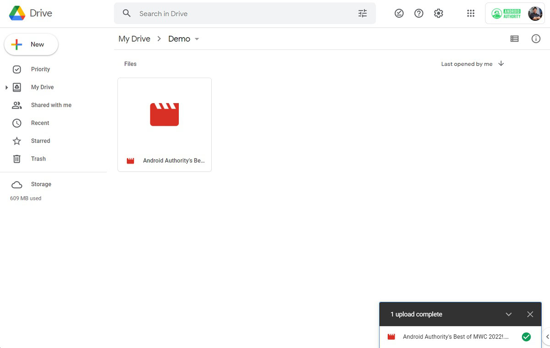The image size is (550, 348).
Task: Open Shared with me section
Action: coord(51,105)
